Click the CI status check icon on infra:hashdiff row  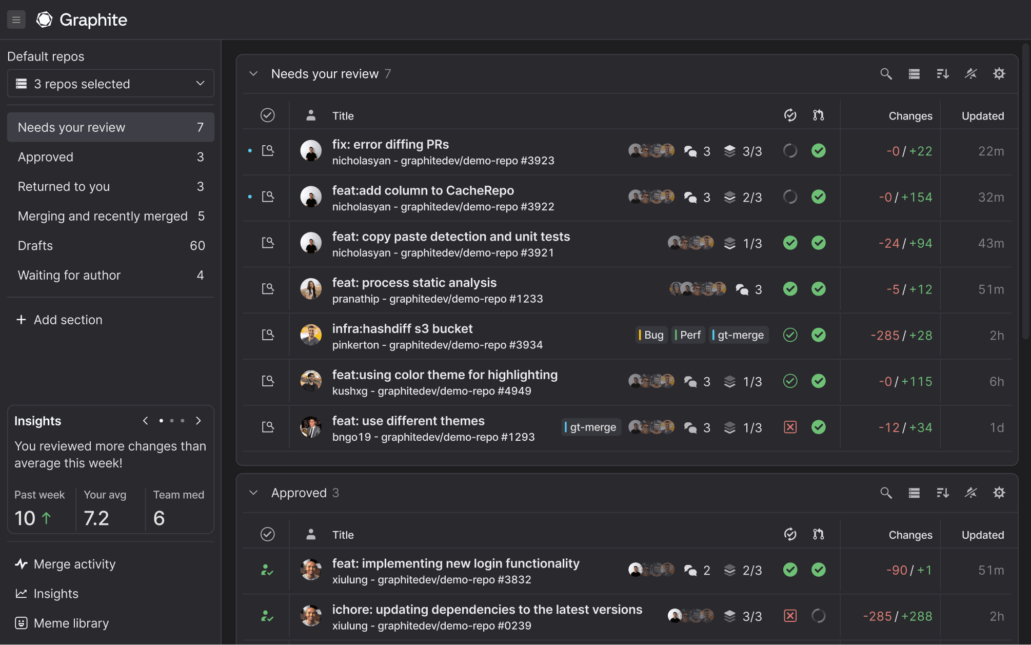pos(789,335)
